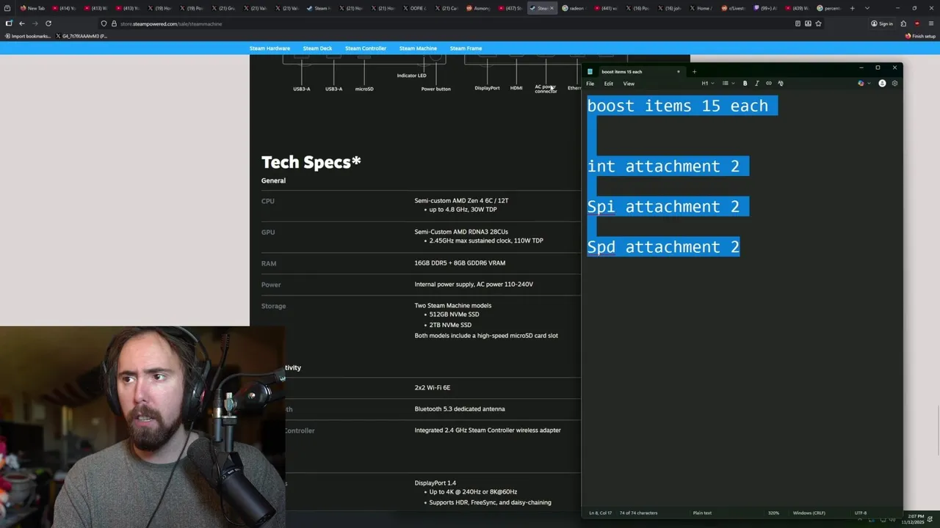940x528 pixels.
Task: Switch to the 'New Tab' browser tab
Action: click(32, 8)
